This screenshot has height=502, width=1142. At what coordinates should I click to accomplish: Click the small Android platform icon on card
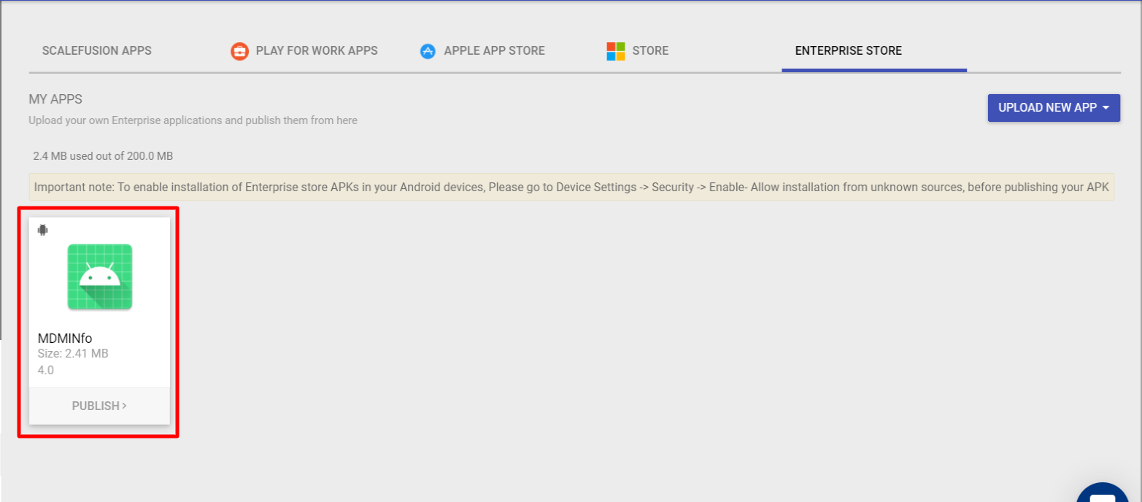pyautogui.click(x=43, y=230)
